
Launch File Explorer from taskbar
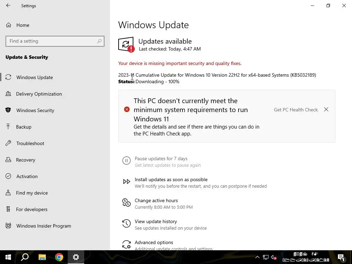[42, 257]
